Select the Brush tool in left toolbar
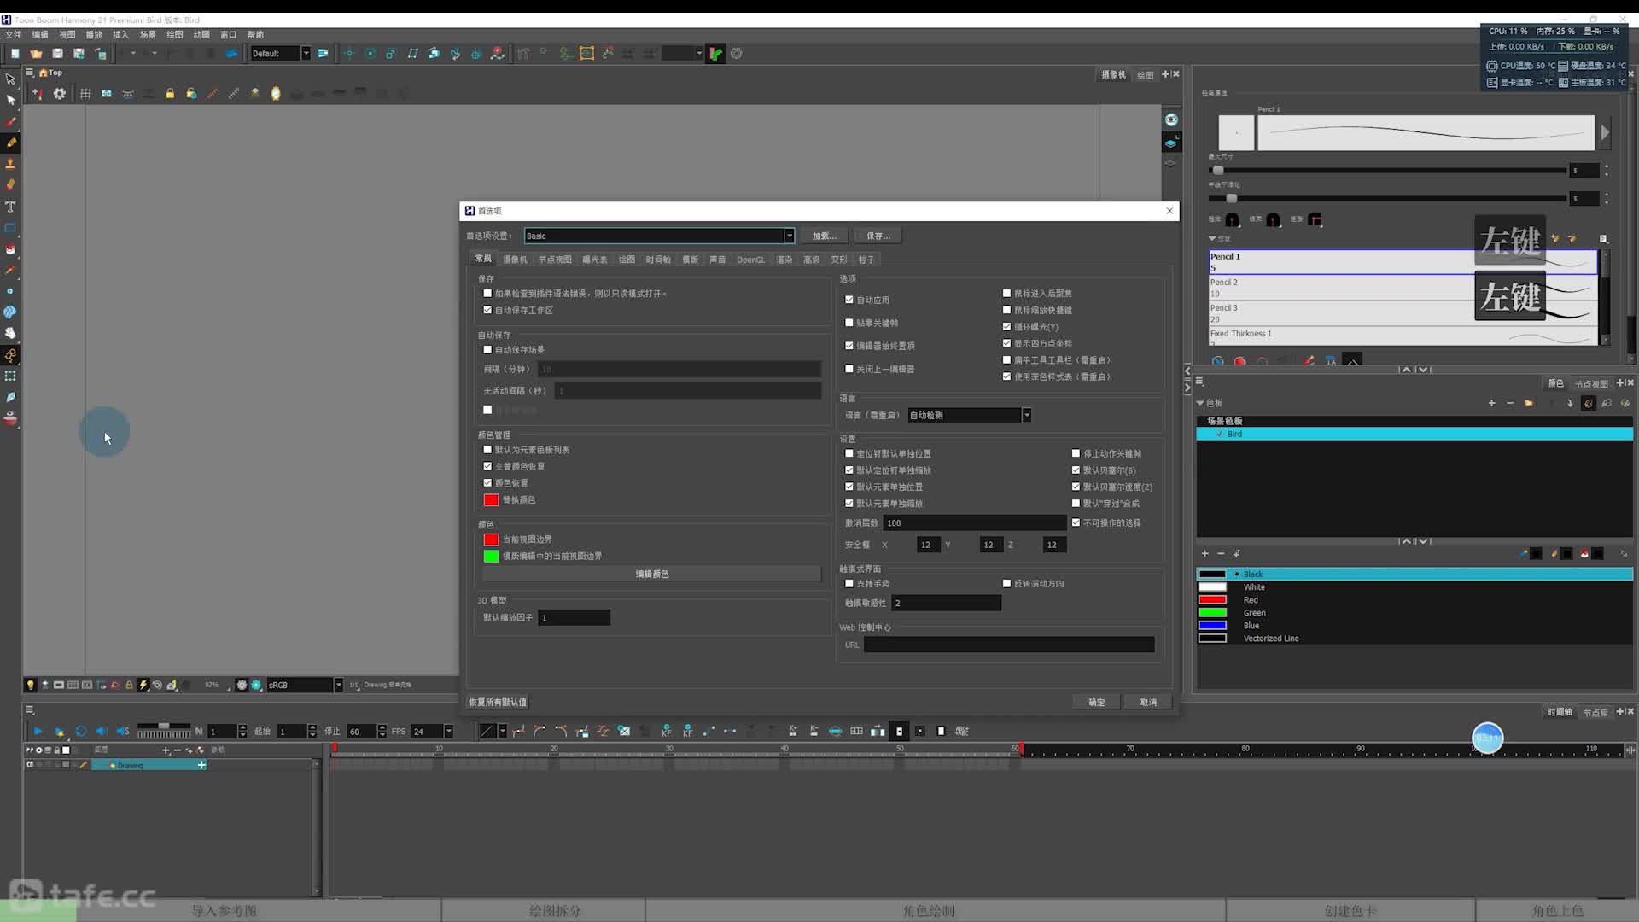This screenshot has width=1639, height=922. click(x=10, y=121)
